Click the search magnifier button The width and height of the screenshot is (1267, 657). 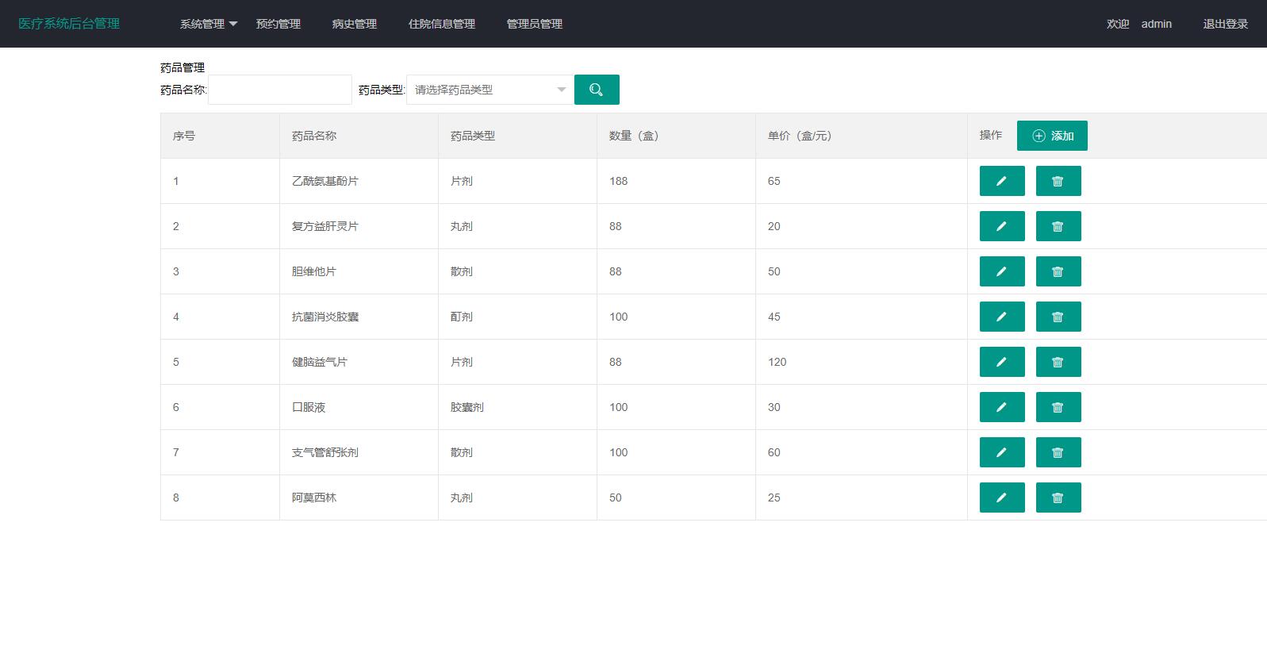click(x=596, y=90)
